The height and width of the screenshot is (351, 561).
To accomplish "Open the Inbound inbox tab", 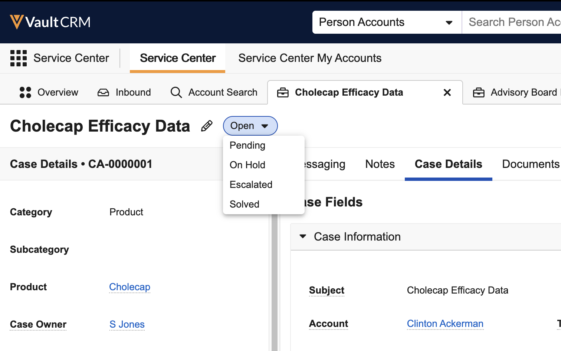I will (124, 92).
